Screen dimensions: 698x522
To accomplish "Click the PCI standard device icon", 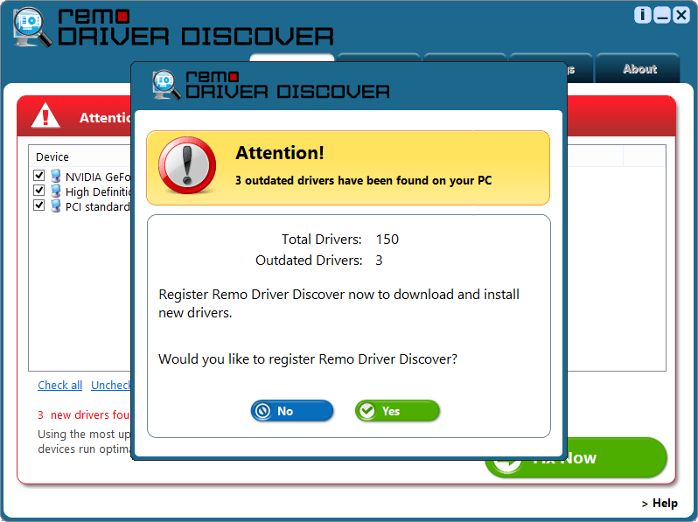I will [56, 206].
